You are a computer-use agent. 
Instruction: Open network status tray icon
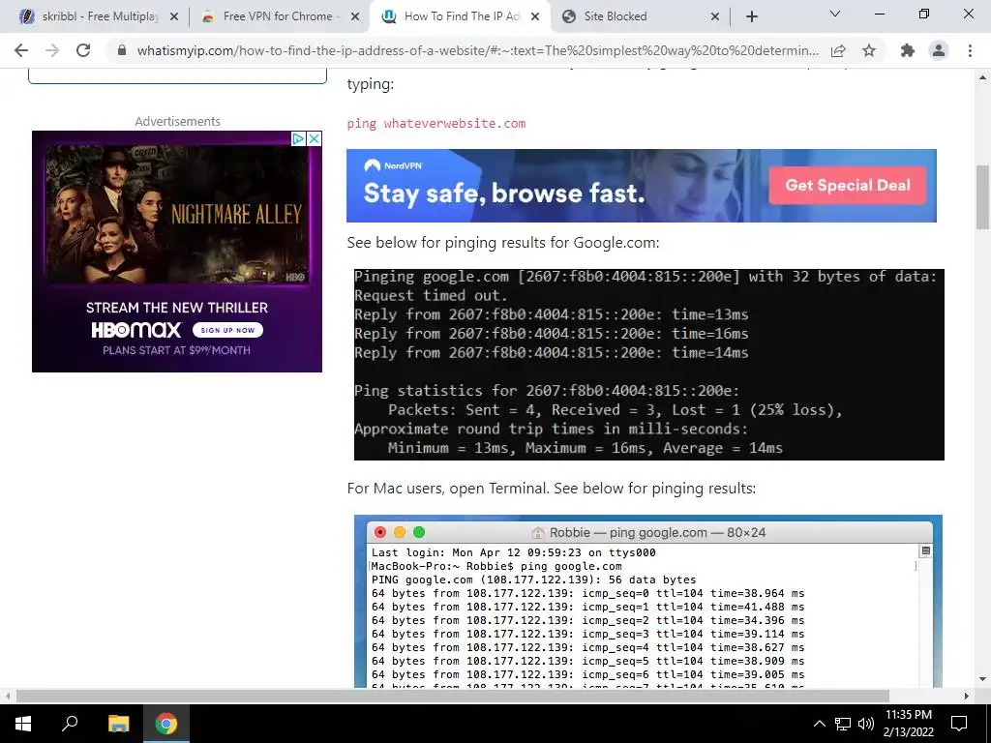coord(843,724)
